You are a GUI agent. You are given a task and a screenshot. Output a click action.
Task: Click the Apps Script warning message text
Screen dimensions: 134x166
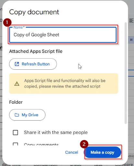click(65, 83)
